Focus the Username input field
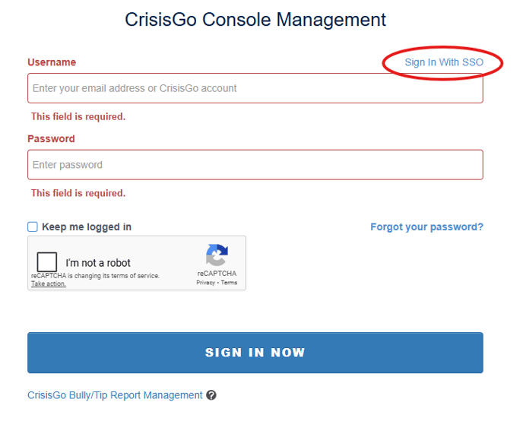 (255, 88)
